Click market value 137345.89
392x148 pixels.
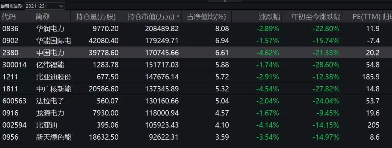click(162, 89)
